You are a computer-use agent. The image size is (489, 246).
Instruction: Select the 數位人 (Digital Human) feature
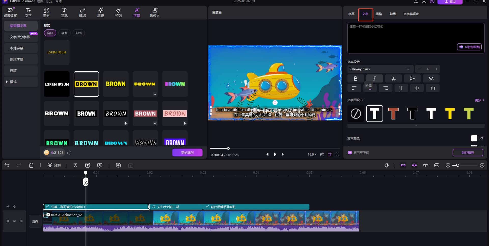coord(155,12)
